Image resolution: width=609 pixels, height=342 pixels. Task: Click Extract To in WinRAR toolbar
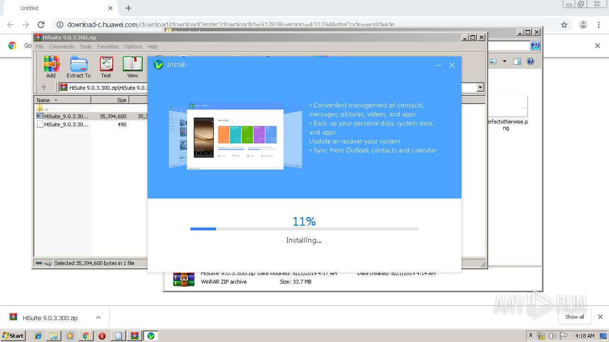tap(79, 67)
